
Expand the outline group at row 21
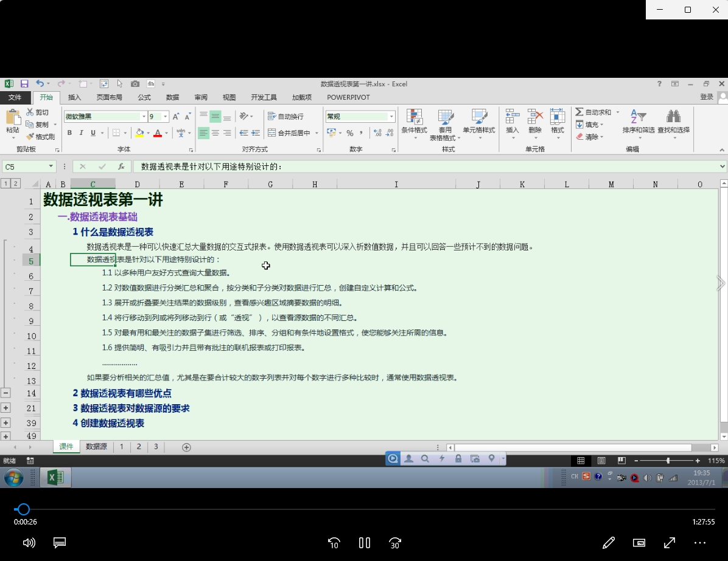click(6, 408)
